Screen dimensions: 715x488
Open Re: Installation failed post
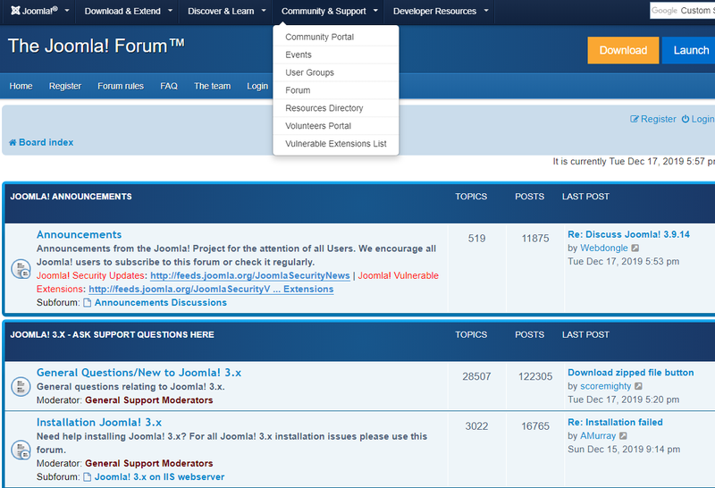point(615,423)
